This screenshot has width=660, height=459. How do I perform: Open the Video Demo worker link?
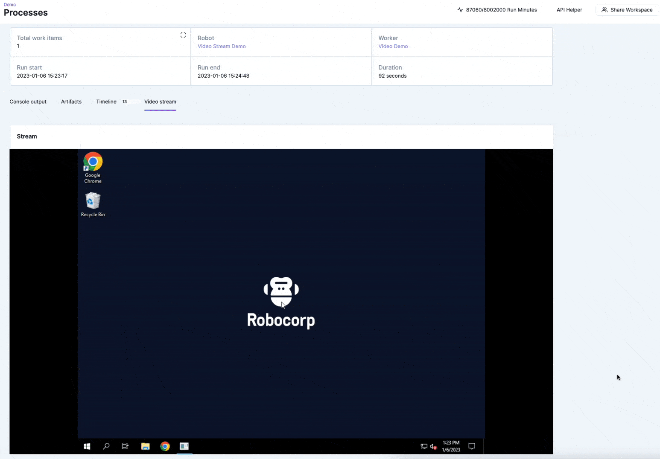(393, 46)
